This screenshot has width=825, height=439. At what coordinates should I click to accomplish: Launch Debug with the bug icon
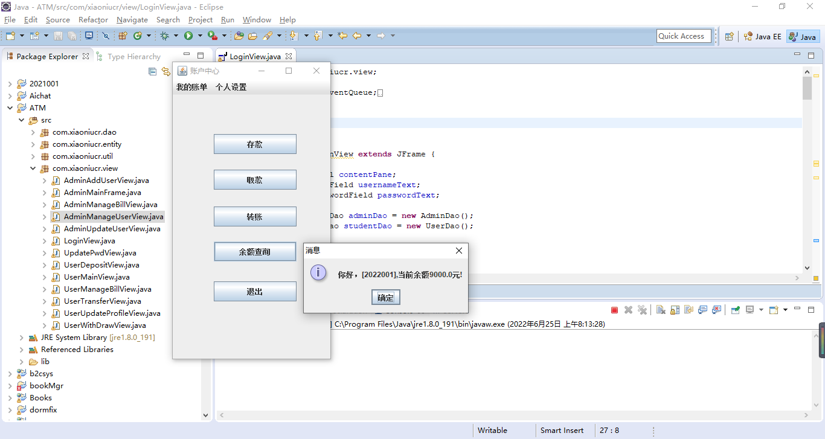coord(164,36)
